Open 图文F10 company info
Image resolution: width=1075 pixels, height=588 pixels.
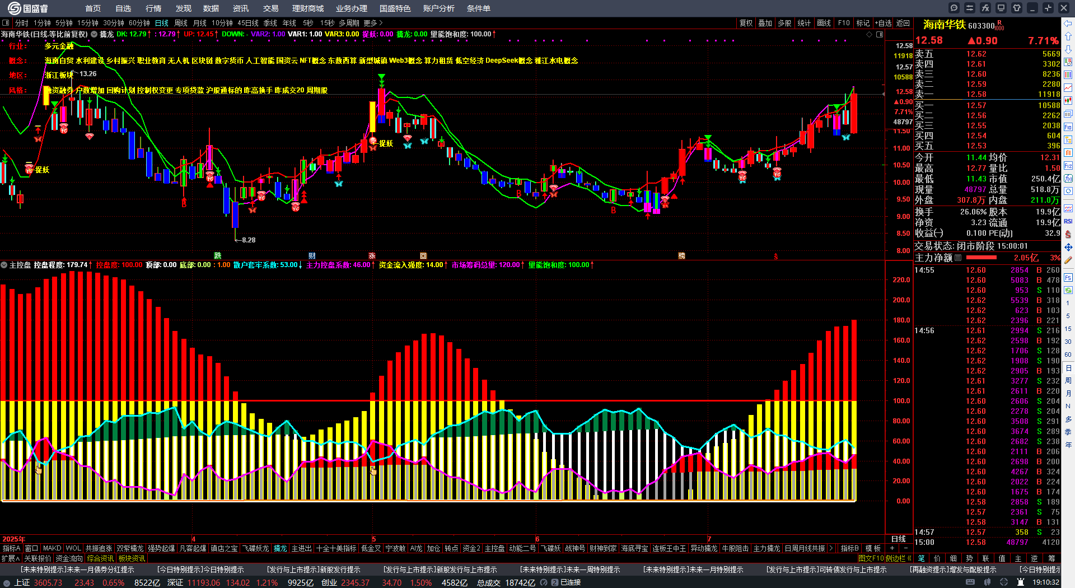point(871,558)
